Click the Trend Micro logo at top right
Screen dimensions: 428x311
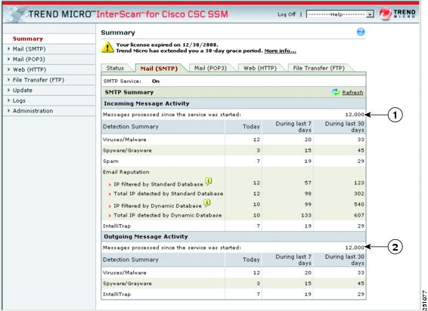398,14
